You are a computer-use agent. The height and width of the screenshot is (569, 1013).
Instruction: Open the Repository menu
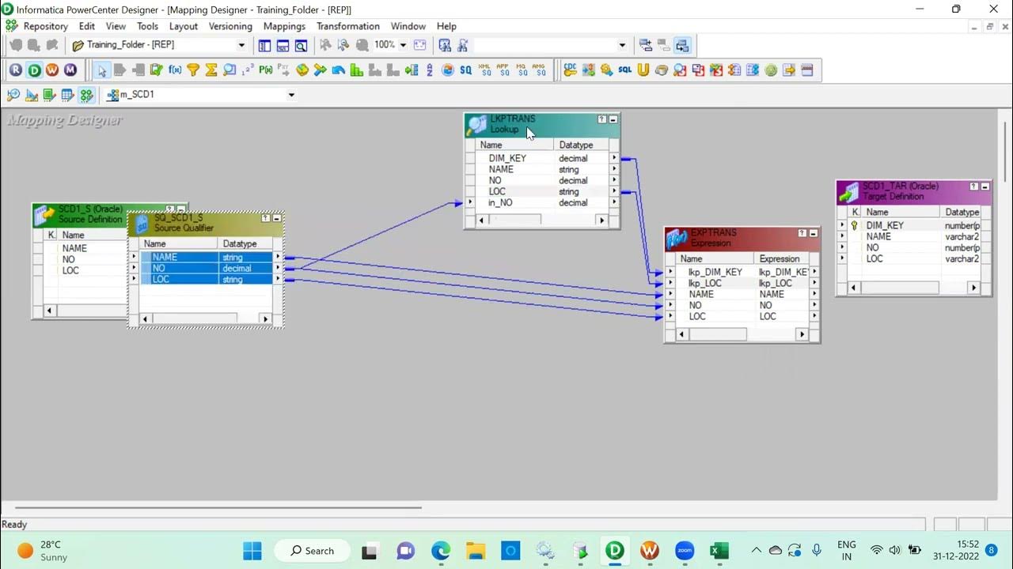(x=46, y=26)
